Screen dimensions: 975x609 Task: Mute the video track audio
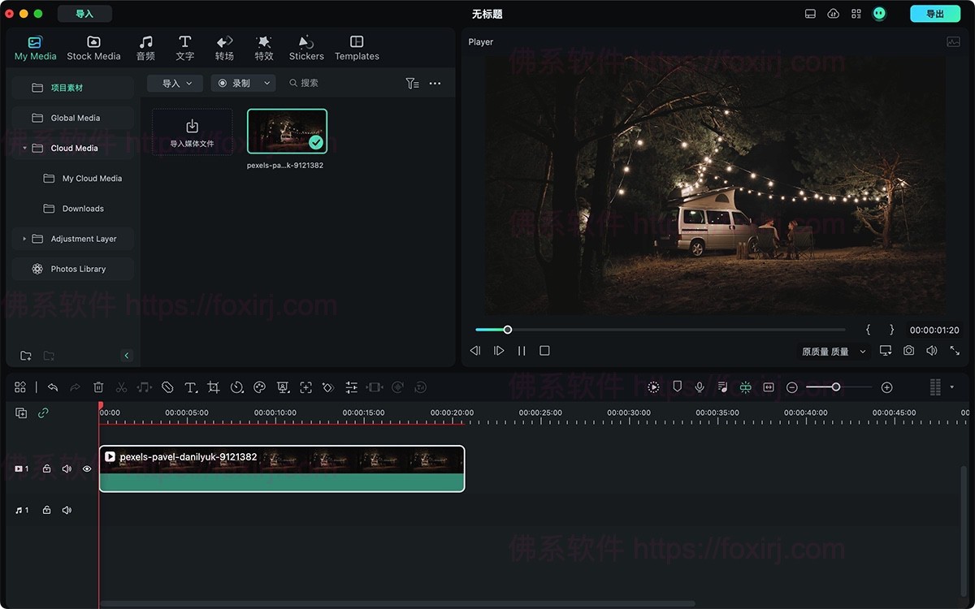tap(67, 469)
